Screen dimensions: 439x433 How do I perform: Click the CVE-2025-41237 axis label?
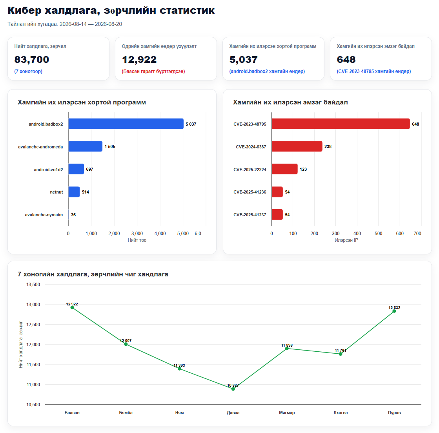tap(250, 215)
